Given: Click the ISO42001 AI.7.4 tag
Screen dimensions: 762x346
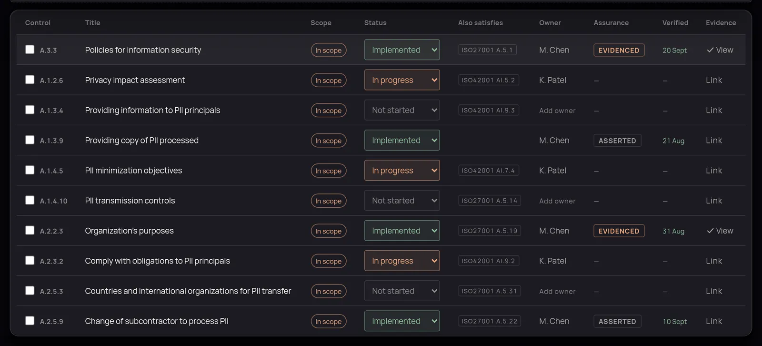Looking at the screenshot, I should click(488, 170).
